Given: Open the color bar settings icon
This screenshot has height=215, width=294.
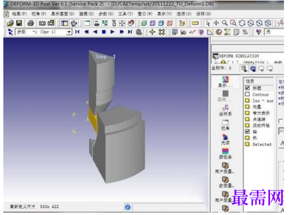Looking at the screenshot, I should (225, 154).
